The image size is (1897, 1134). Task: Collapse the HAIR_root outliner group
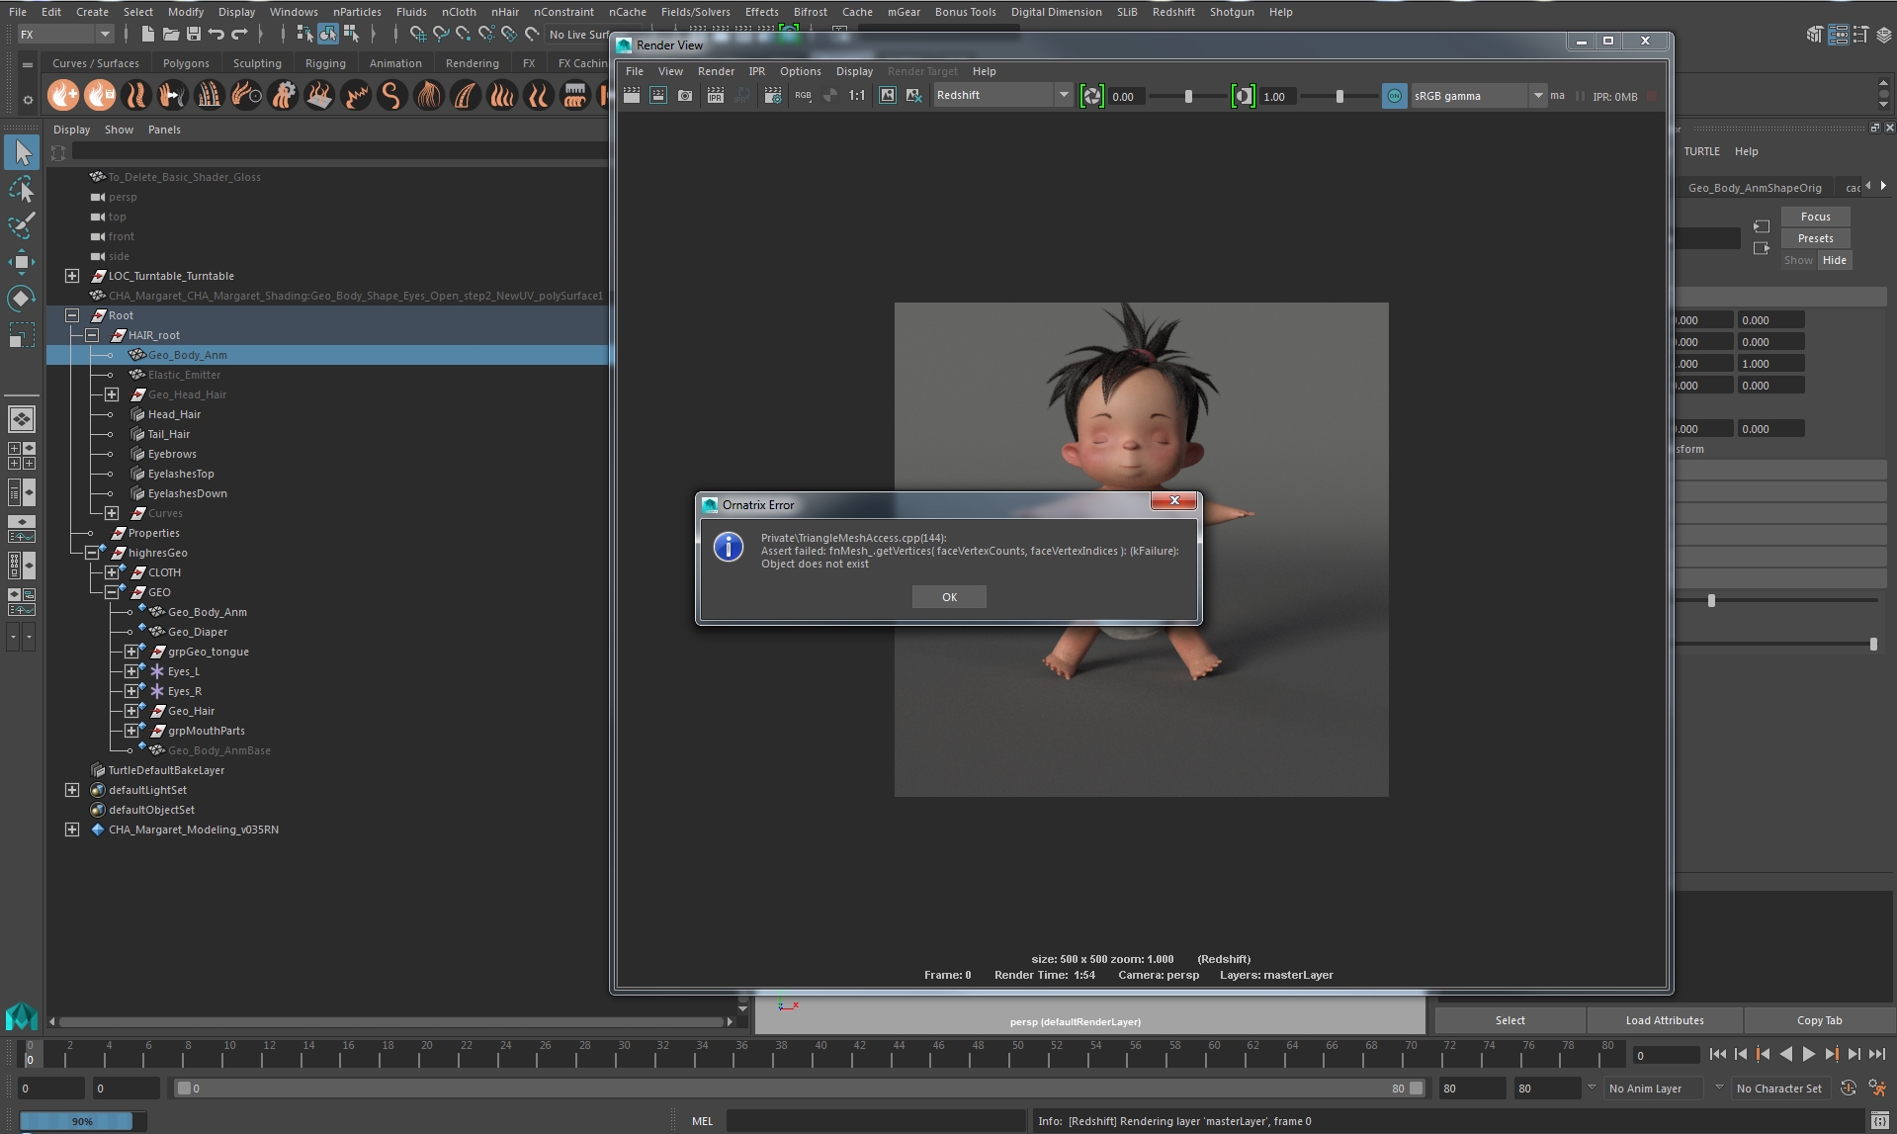(92, 335)
